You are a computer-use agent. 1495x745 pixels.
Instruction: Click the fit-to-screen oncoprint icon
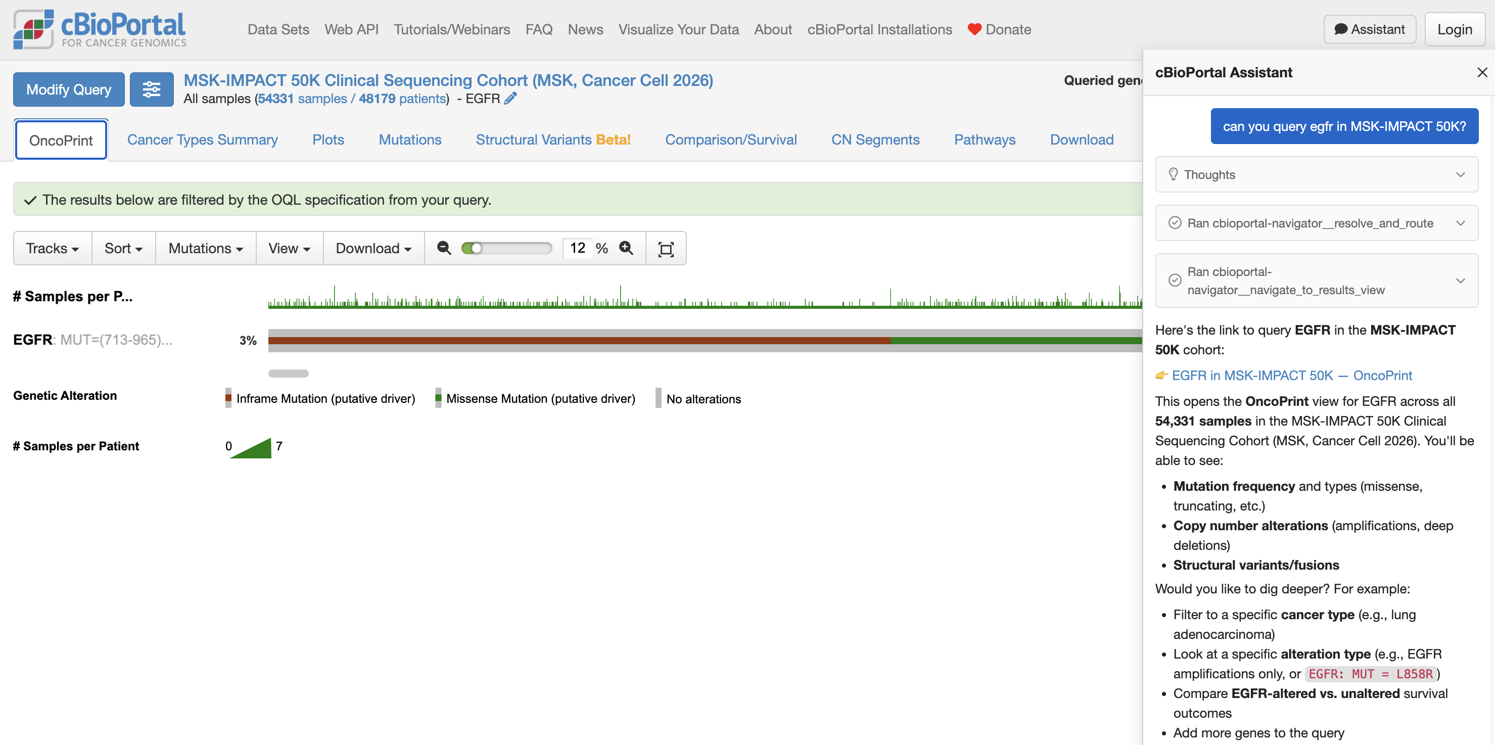[x=666, y=249]
